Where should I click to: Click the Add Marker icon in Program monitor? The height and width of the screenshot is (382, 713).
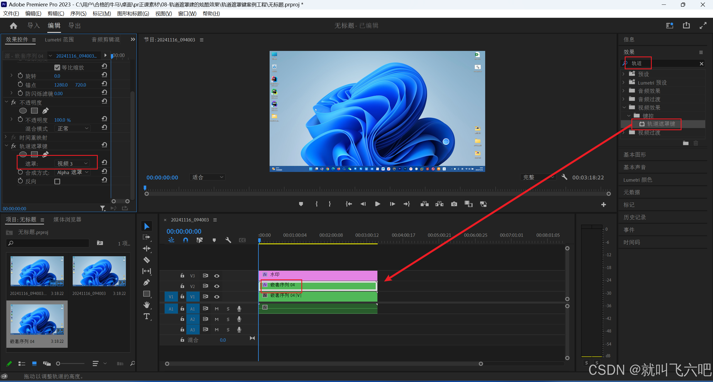point(301,204)
